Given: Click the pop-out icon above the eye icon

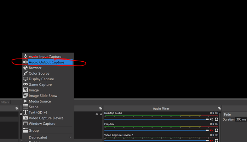Looking at the screenshot, I should (100, 109).
